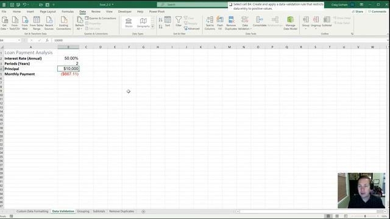Click Remove Duplicates
Screen dimensions: 390x219
[231, 23]
